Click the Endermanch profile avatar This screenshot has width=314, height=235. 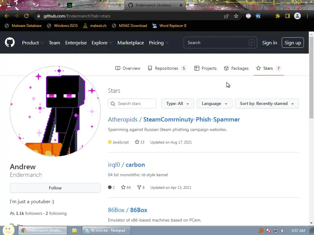click(x=55, y=111)
